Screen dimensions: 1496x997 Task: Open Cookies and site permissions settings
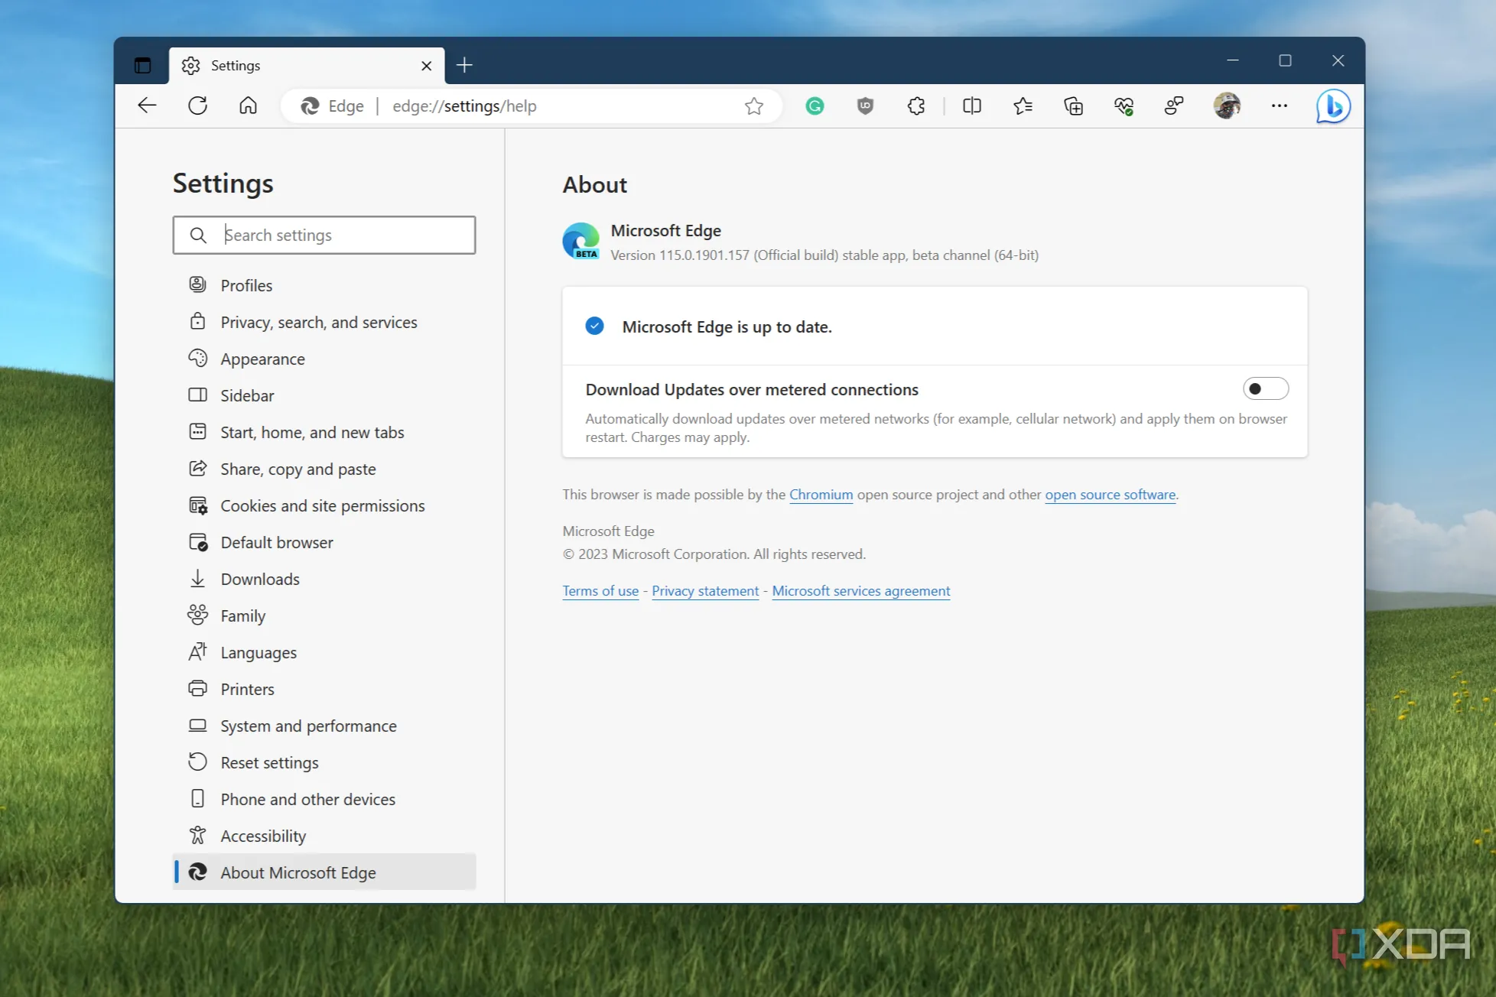[324, 505]
